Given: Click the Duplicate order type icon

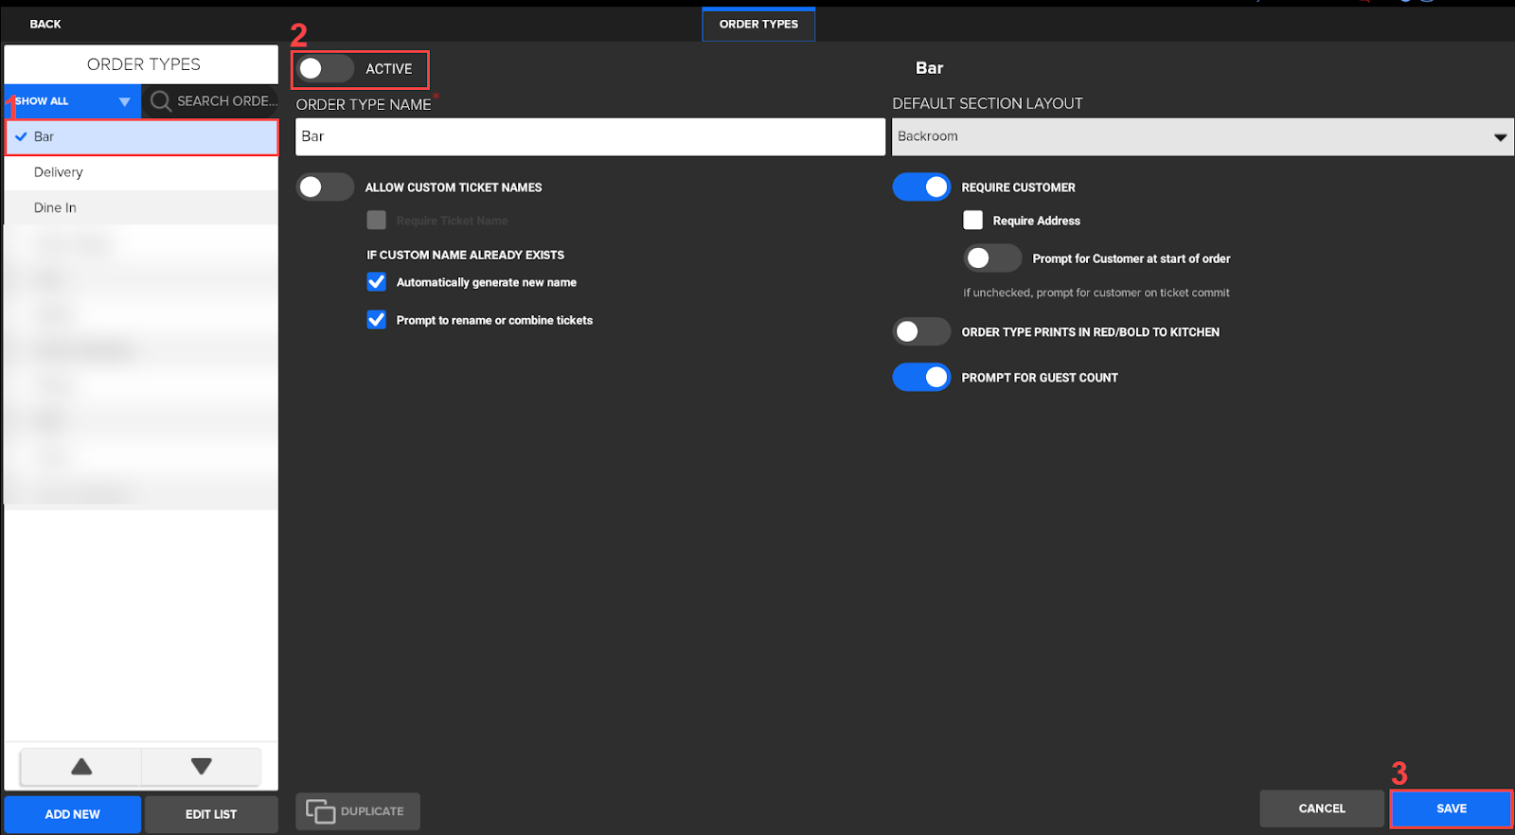Looking at the screenshot, I should pos(321,811).
